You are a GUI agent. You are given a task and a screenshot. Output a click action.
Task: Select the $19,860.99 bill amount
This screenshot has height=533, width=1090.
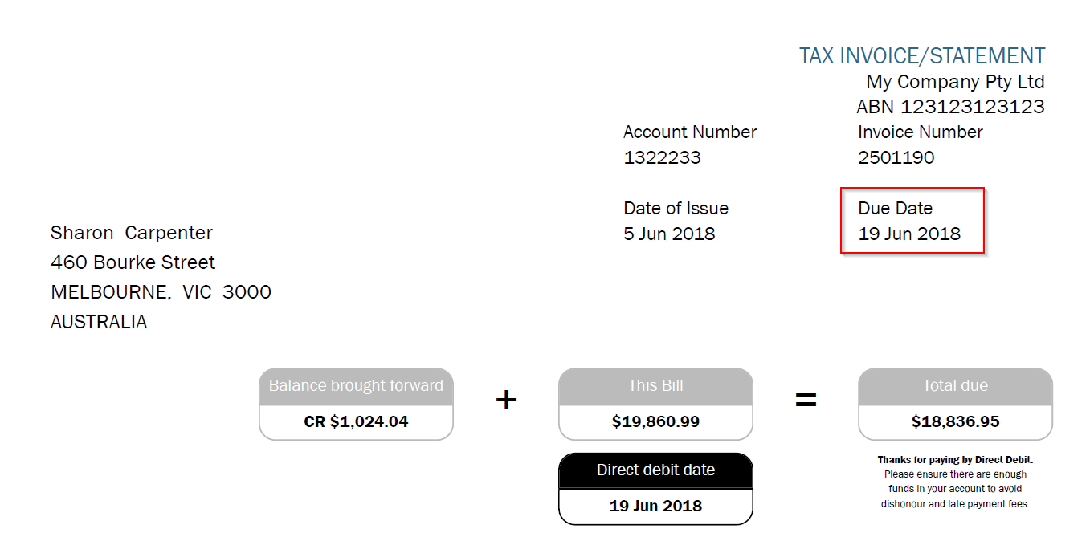pos(655,421)
